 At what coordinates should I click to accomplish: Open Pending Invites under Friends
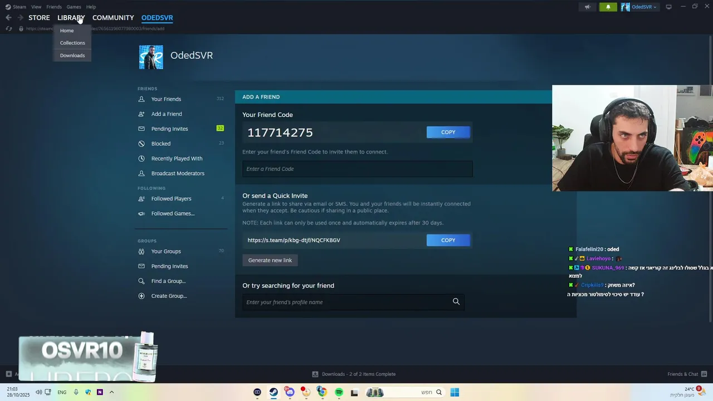pos(169,129)
